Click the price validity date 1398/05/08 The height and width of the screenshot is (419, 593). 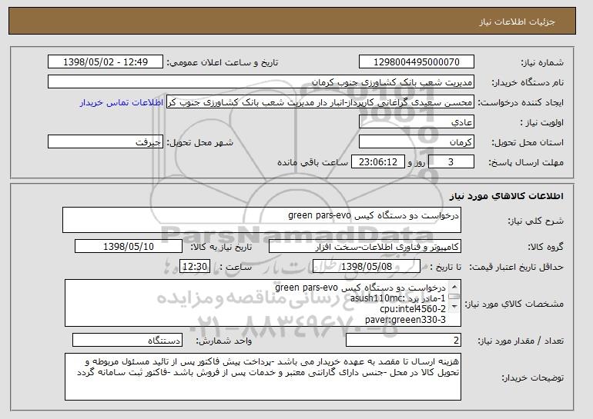367,267
